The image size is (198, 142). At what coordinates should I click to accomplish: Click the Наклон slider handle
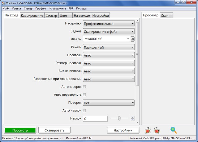[119, 118]
